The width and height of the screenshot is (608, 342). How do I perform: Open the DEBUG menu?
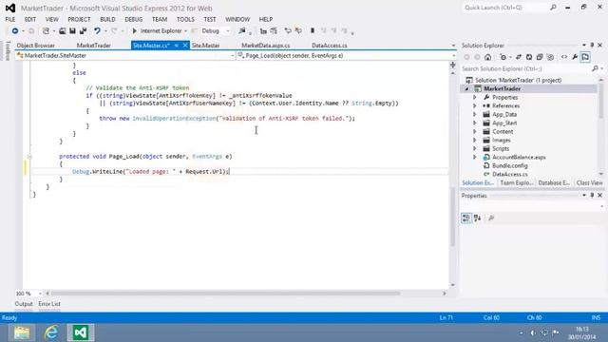[x=133, y=19]
